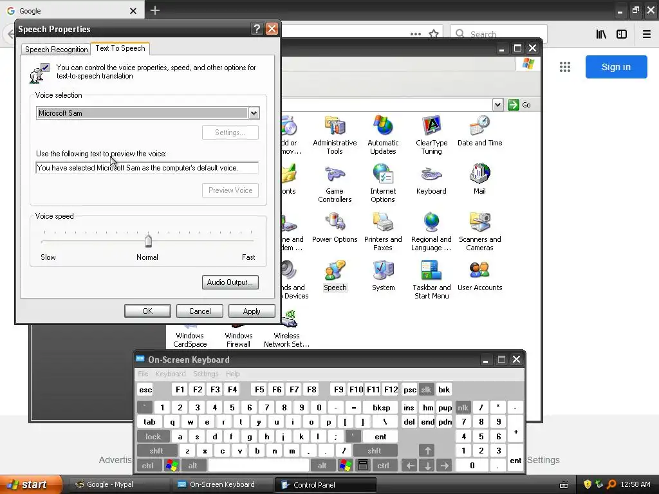
Task: Click up arrow key on On-Screen Keyboard
Action: click(427, 451)
